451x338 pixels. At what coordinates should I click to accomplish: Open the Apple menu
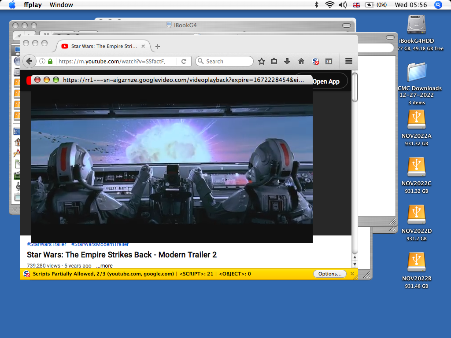tap(12, 5)
